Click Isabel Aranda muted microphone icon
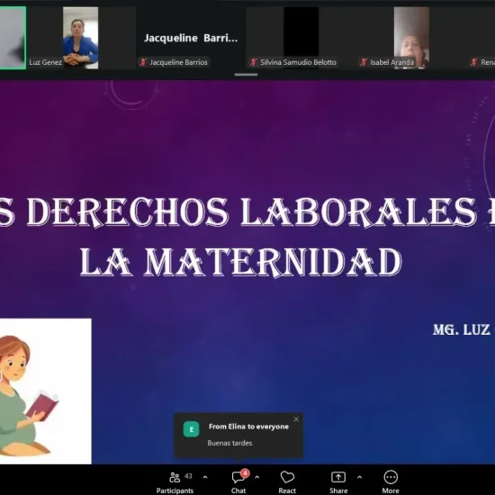The height and width of the screenshot is (495, 495). click(x=364, y=62)
